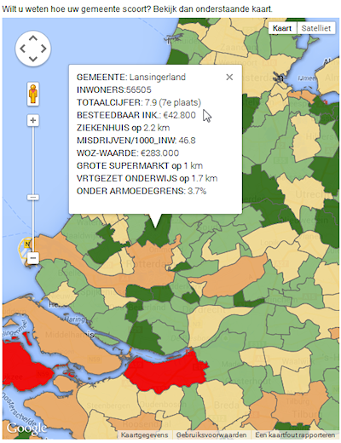341x443 pixels.
Task: Pan map left with left arrow
Action: pos(23,49)
